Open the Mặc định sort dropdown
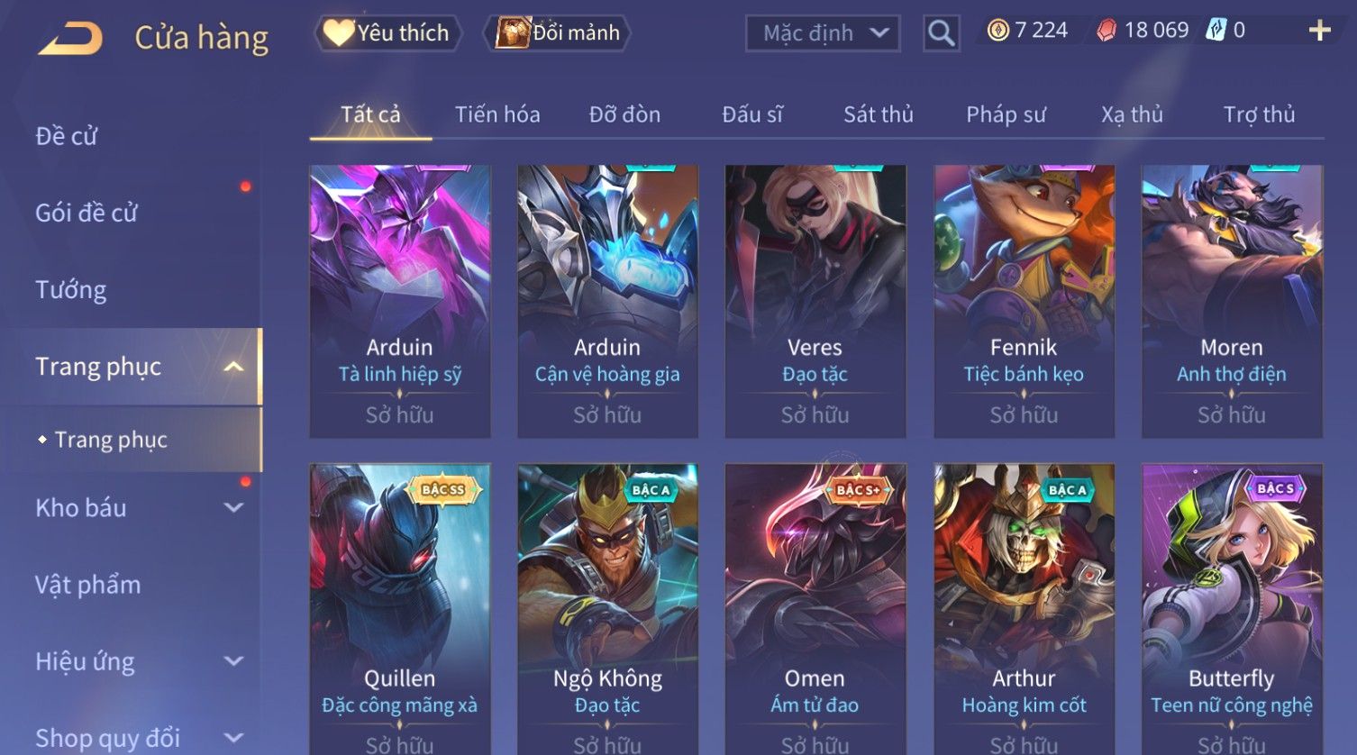This screenshot has height=755, width=1357. click(822, 33)
